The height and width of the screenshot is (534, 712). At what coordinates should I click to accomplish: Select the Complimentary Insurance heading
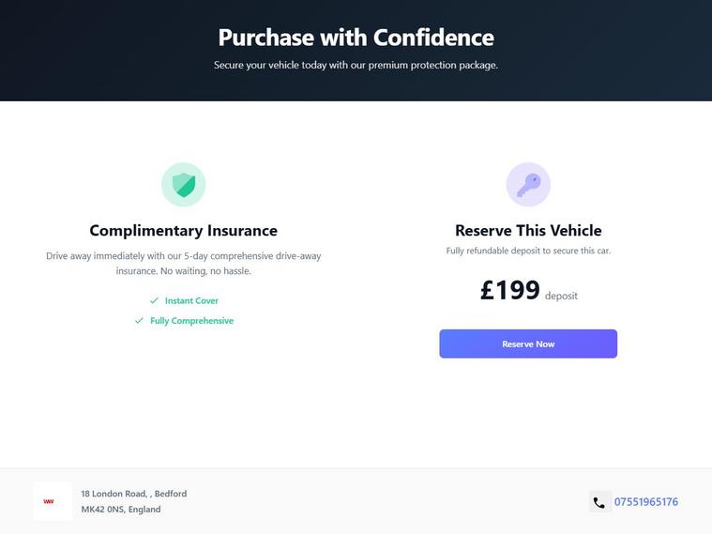(183, 231)
